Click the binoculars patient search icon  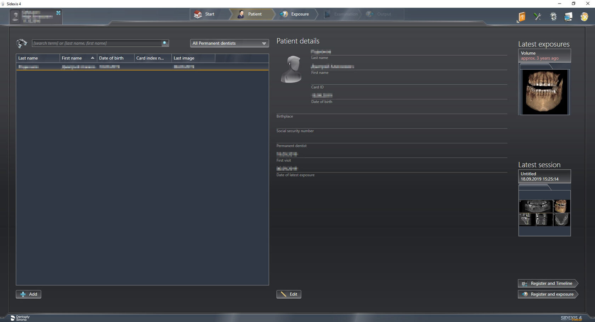point(22,44)
